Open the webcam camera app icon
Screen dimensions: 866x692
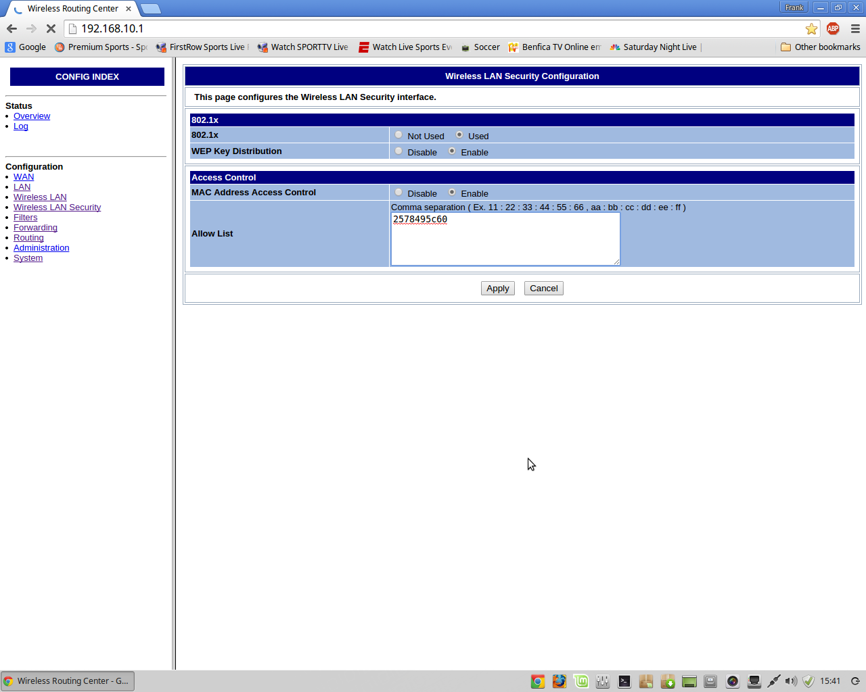click(x=733, y=681)
